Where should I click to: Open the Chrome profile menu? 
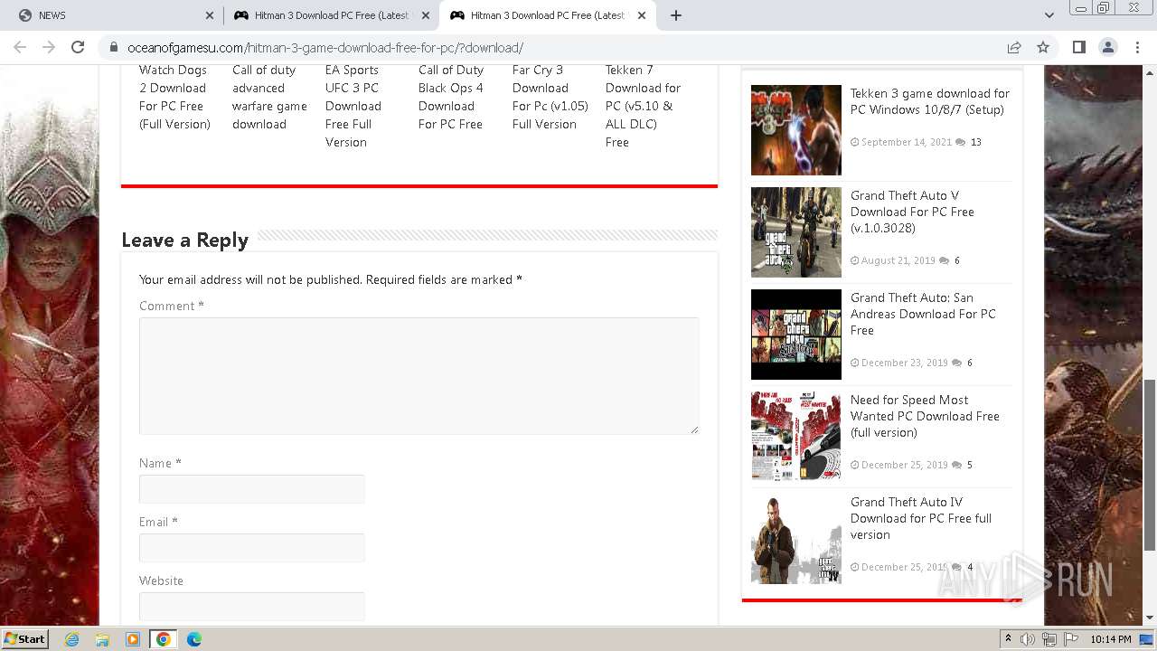click(x=1108, y=47)
